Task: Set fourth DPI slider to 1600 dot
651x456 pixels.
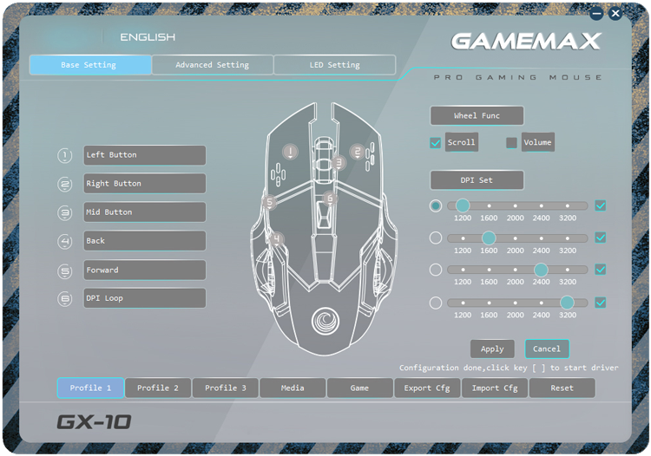Action: (489, 303)
